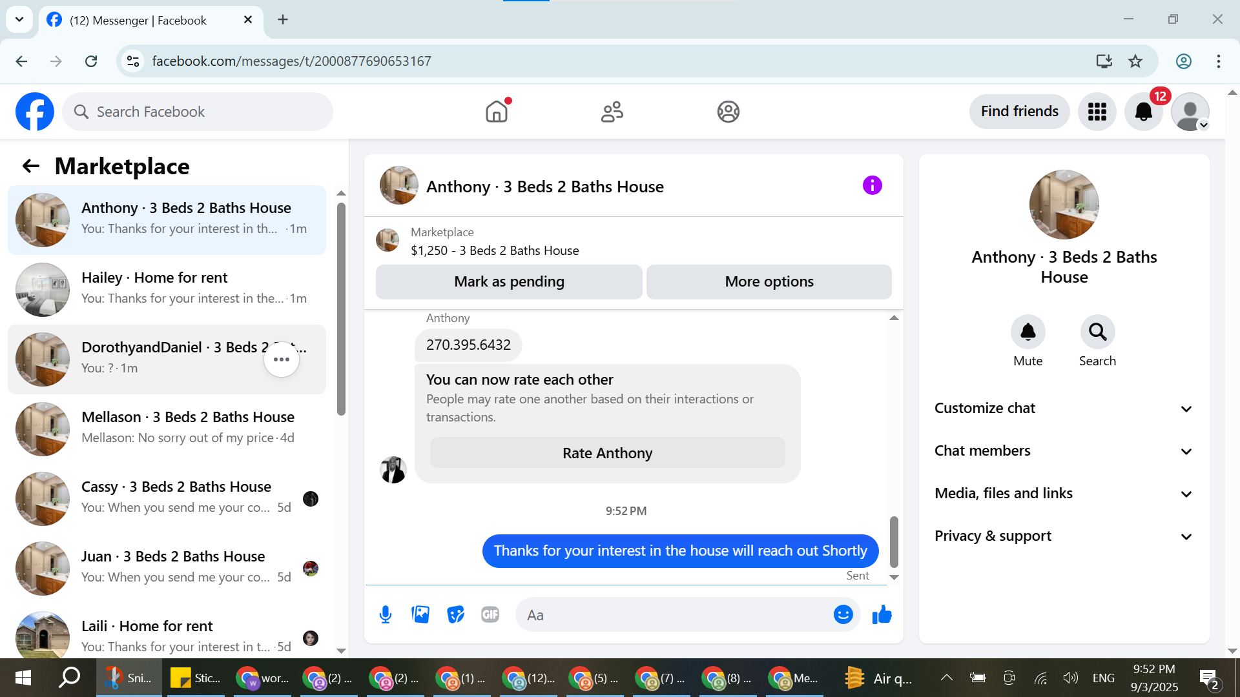
Task: Open the Facebook logo home link
Action: pos(35,112)
